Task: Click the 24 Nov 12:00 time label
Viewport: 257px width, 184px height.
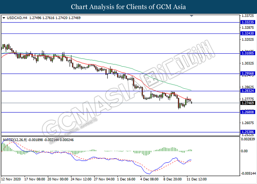Action: 81,179
